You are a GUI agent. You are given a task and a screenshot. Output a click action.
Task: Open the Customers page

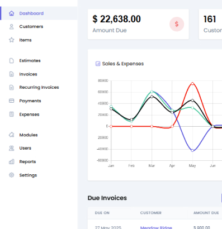39,27
